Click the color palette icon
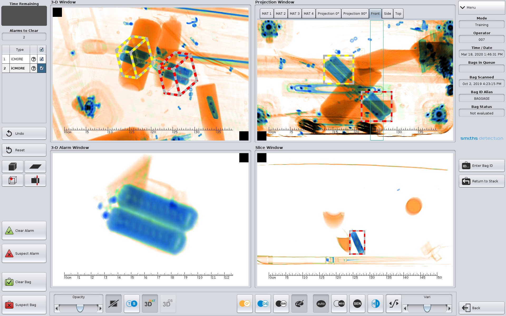506x316 pixels. pos(299,304)
